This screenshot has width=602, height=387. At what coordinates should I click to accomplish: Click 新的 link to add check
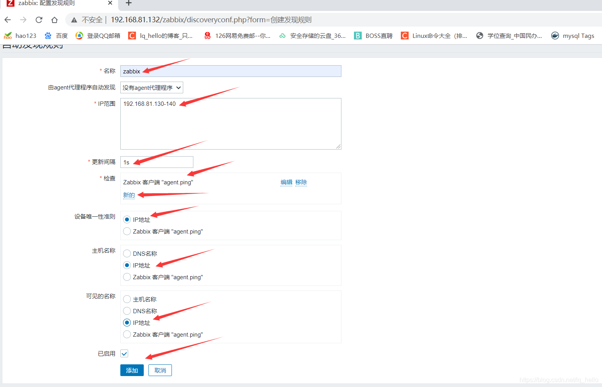click(x=129, y=195)
